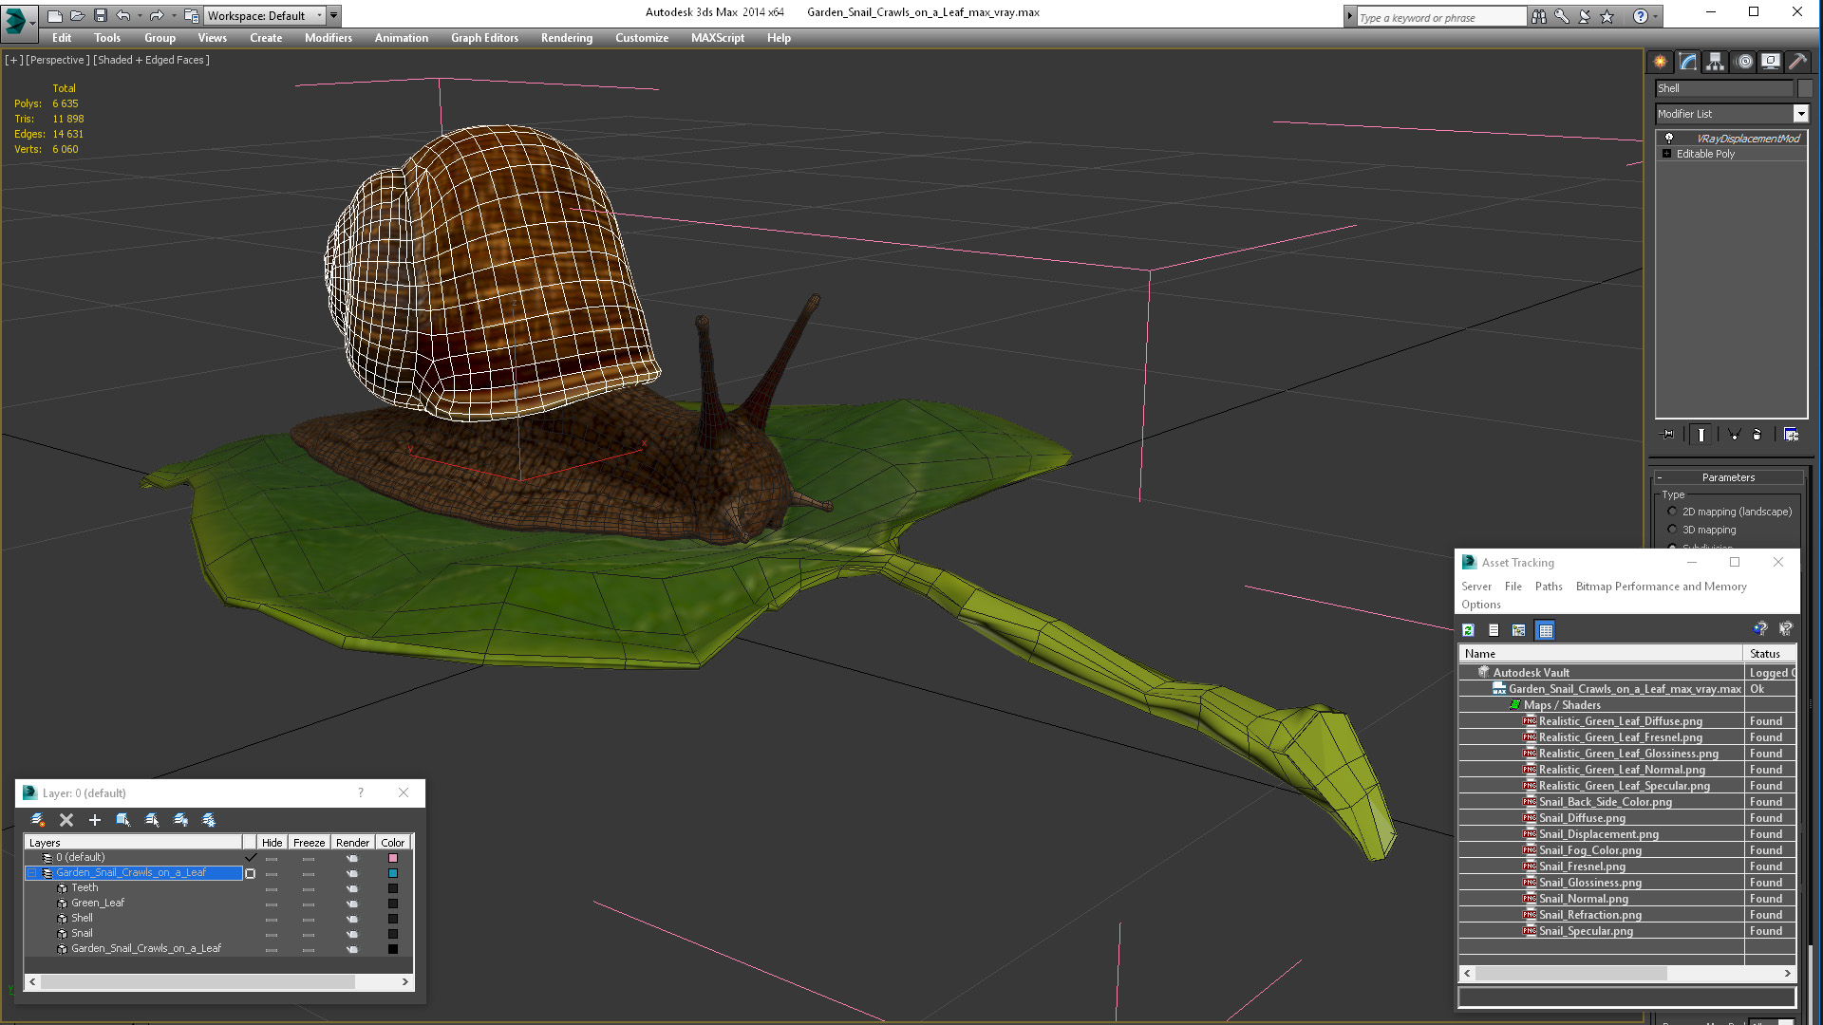This screenshot has height=1025, width=1823.
Task: Toggle Render for the Snail object
Action: pyautogui.click(x=352, y=934)
